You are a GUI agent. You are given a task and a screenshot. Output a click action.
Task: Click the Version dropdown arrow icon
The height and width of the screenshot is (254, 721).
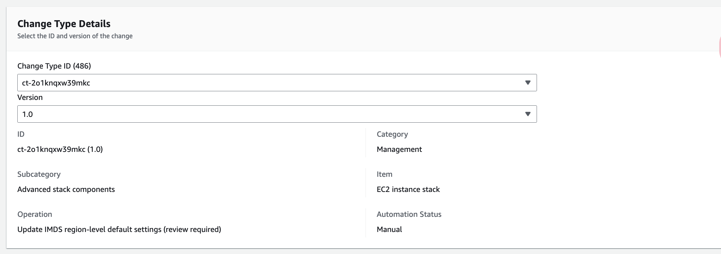point(528,114)
